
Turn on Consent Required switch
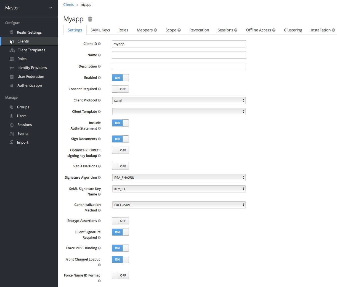coord(120,89)
